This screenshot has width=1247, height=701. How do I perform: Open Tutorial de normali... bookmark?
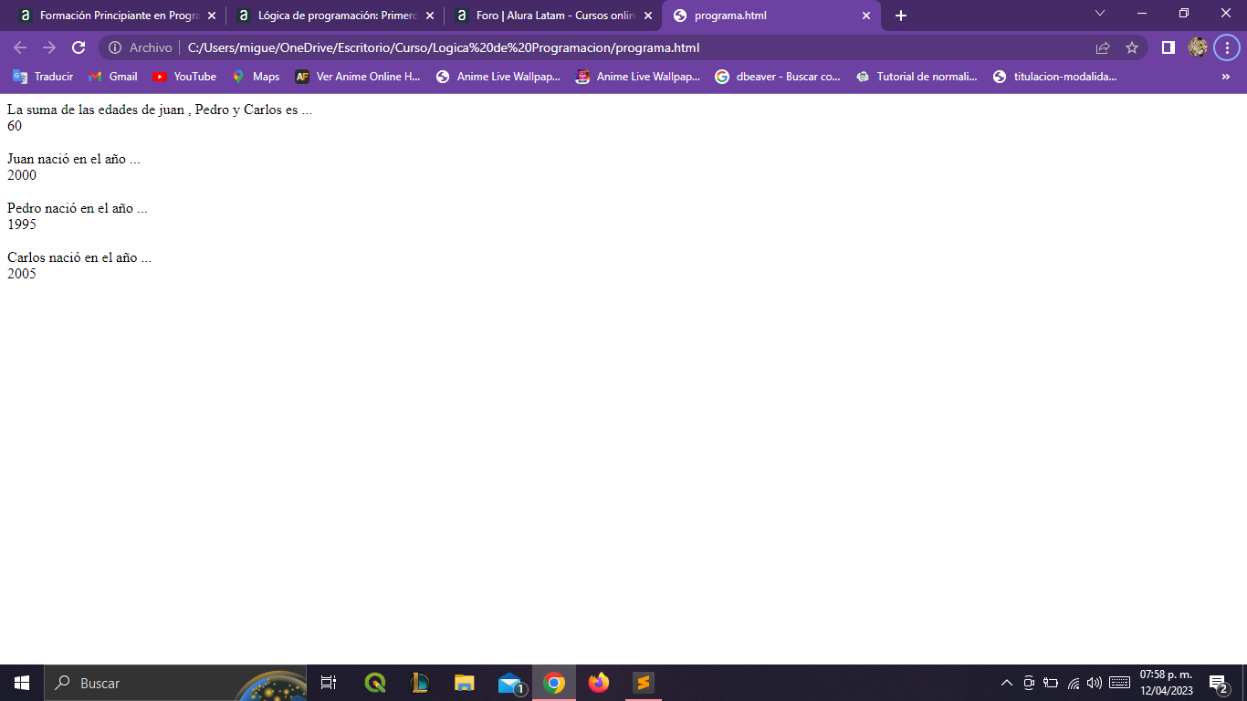[x=917, y=77]
